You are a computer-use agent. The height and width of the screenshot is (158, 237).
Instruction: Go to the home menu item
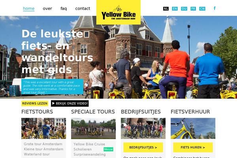point(29,8)
